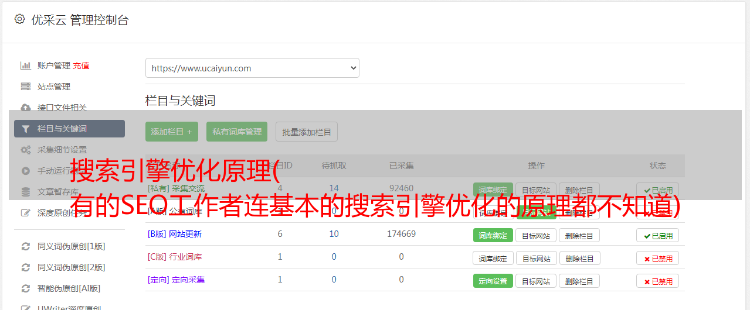Open the site dropdown showing https://www.ucaiyun.com
The image size is (750, 310).
[252, 68]
